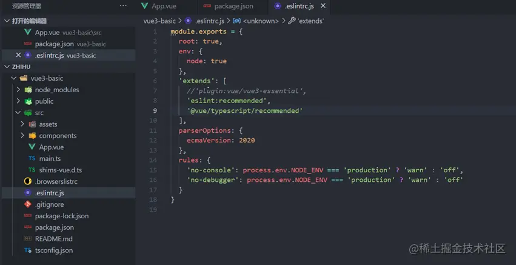Collapse the open editors section
516x265 pixels.
click(7, 21)
